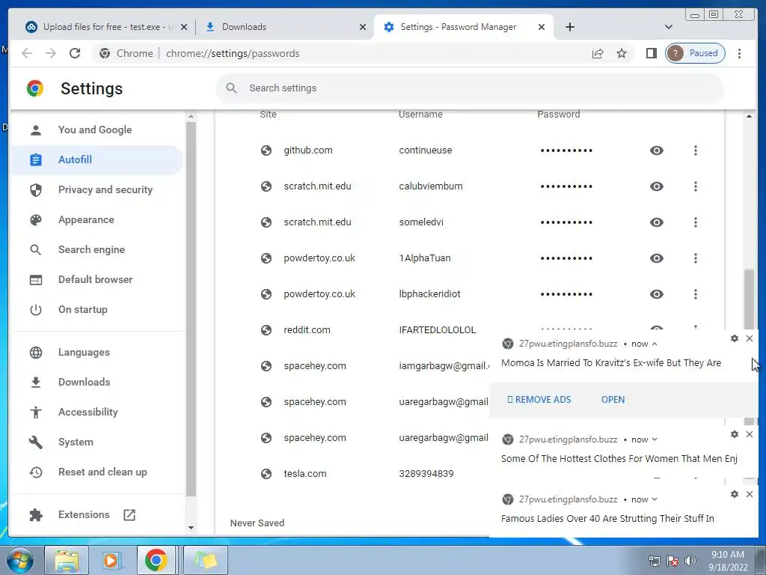Screen dimensions: 766x575
Task: Open more actions for 1AlphaTuan entry
Action: pyautogui.click(x=695, y=258)
